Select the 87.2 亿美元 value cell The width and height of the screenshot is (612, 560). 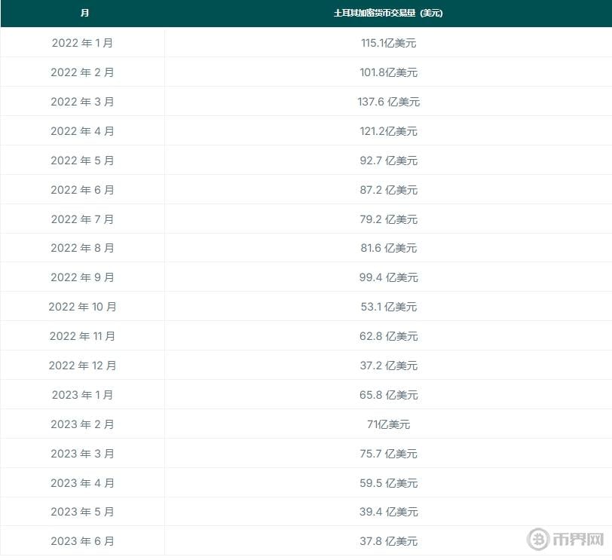point(388,190)
